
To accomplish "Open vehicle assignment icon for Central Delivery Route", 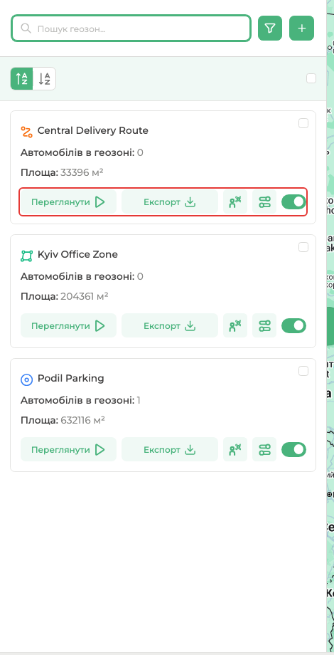I will point(235,201).
